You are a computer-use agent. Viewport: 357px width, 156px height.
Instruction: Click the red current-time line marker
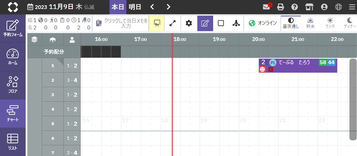point(172,94)
